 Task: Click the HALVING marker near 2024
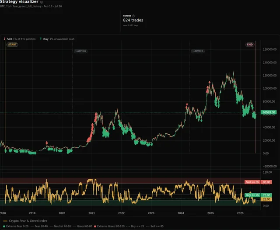point(198,51)
